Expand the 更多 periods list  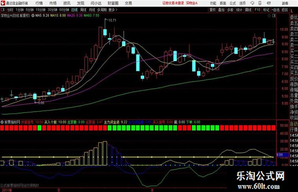pos(113,10)
